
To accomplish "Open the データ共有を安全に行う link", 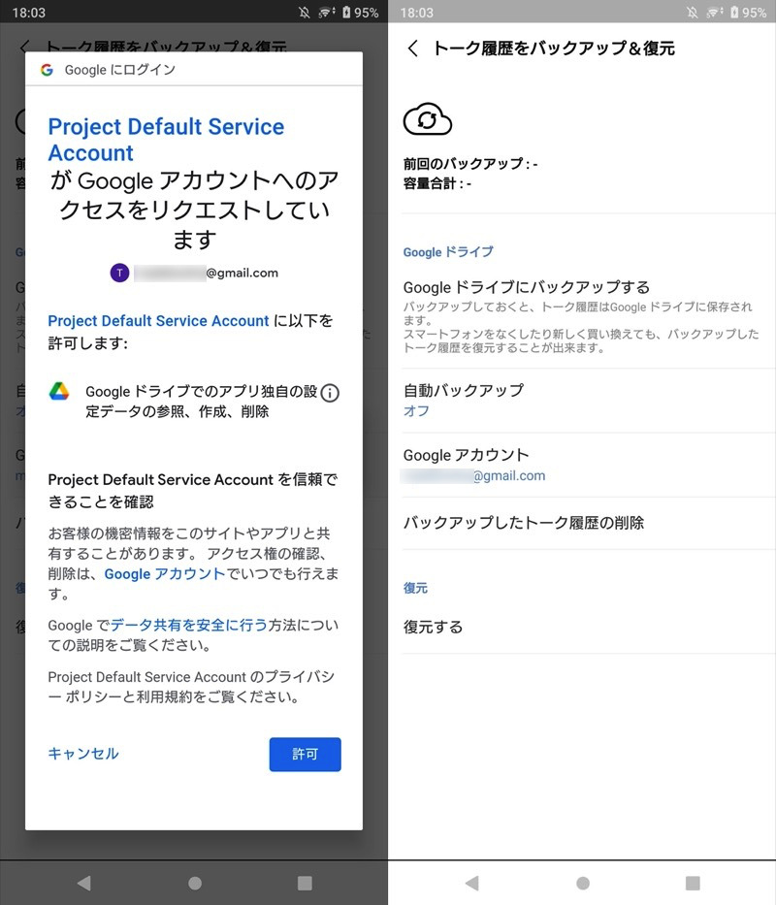I will coord(189,626).
